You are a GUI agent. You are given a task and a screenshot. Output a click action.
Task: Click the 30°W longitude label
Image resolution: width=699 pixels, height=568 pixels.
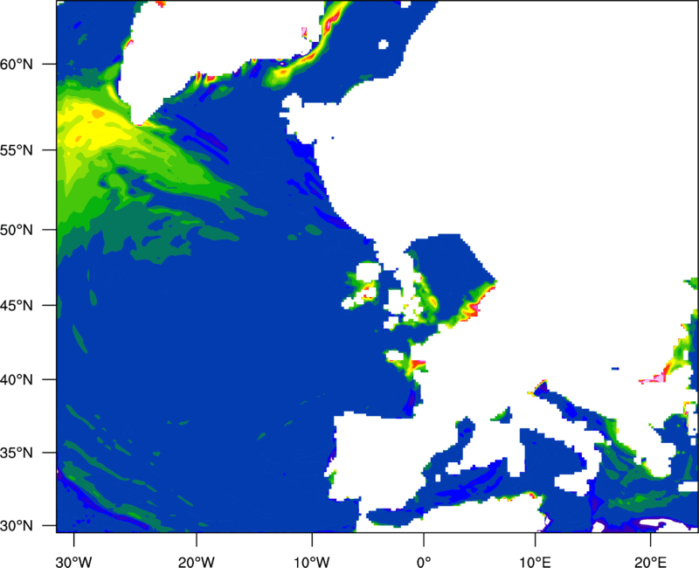[74, 562]
